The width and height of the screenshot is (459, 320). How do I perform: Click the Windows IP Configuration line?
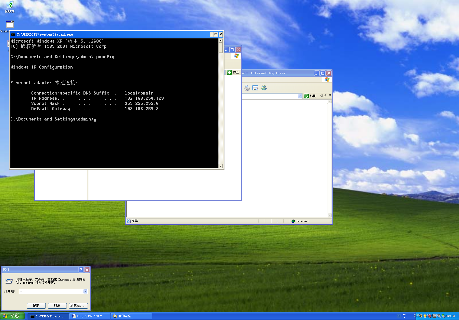point(42,67)
